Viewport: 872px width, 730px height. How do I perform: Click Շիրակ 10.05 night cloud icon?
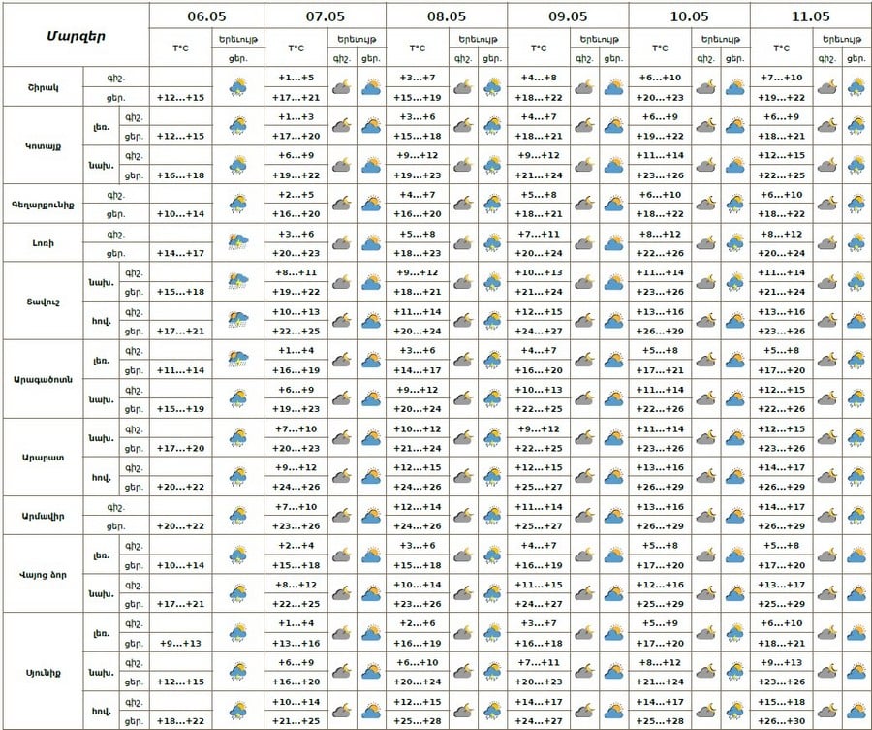(705, 87)
